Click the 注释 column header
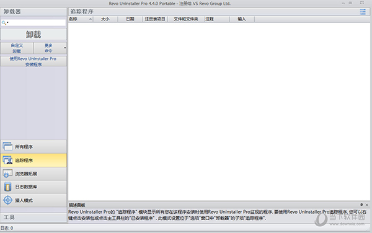 coord(217,19)
